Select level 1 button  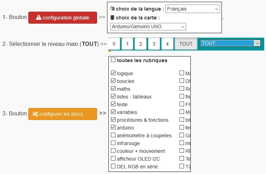coord(127,44)
